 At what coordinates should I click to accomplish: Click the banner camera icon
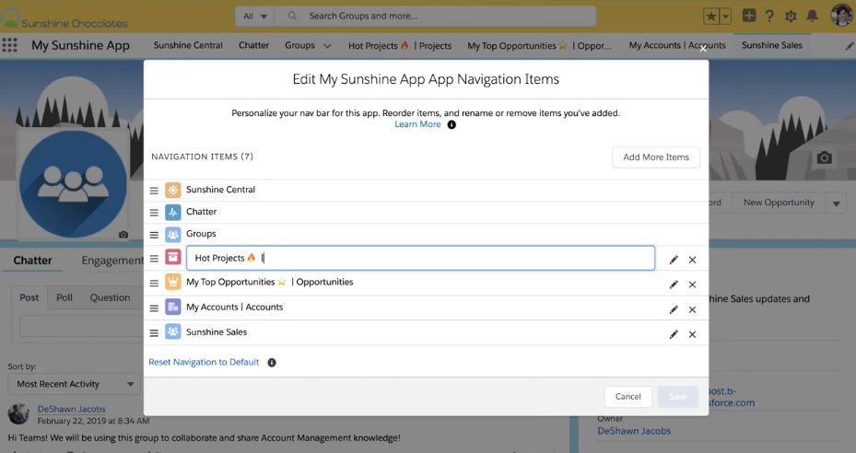click(x=824, y=158)
